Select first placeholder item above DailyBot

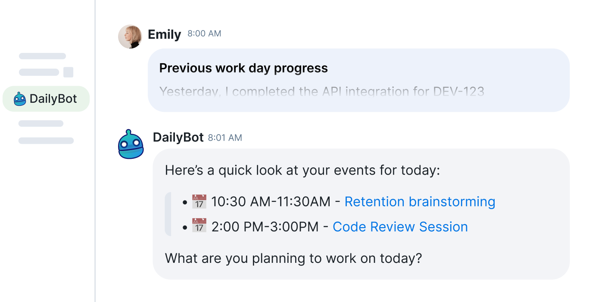pos(42,56)
